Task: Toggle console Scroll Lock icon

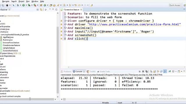Action: pyautogui.click(x=155, y=71)
